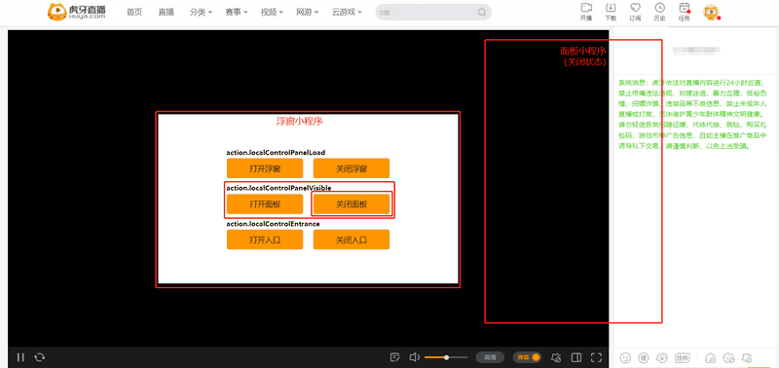Screen dimensions: 779x368
Task: Open the 订阅 subscriptions heart icon
Action: pyautogui.click(x=635, y=12)
